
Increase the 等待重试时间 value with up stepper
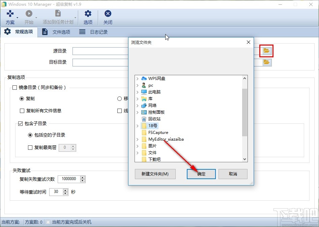click(x=65, y=190)
